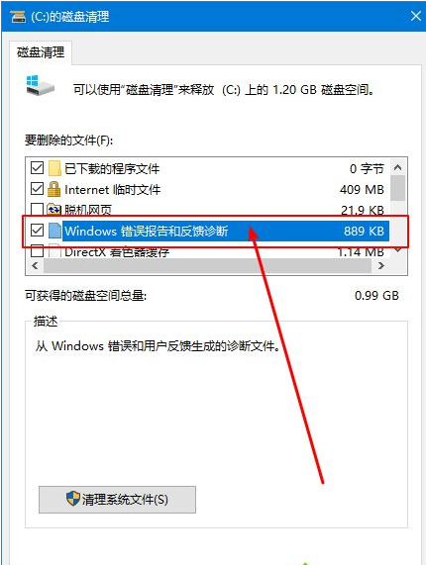Select the 磁盘清理 tab

pyautogui.click(x=41, y=52)
